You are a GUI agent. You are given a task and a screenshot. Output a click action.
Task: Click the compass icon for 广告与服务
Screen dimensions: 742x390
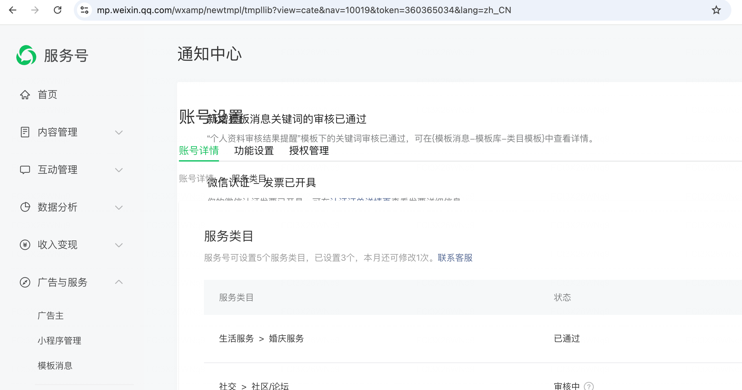pos(25,282)
